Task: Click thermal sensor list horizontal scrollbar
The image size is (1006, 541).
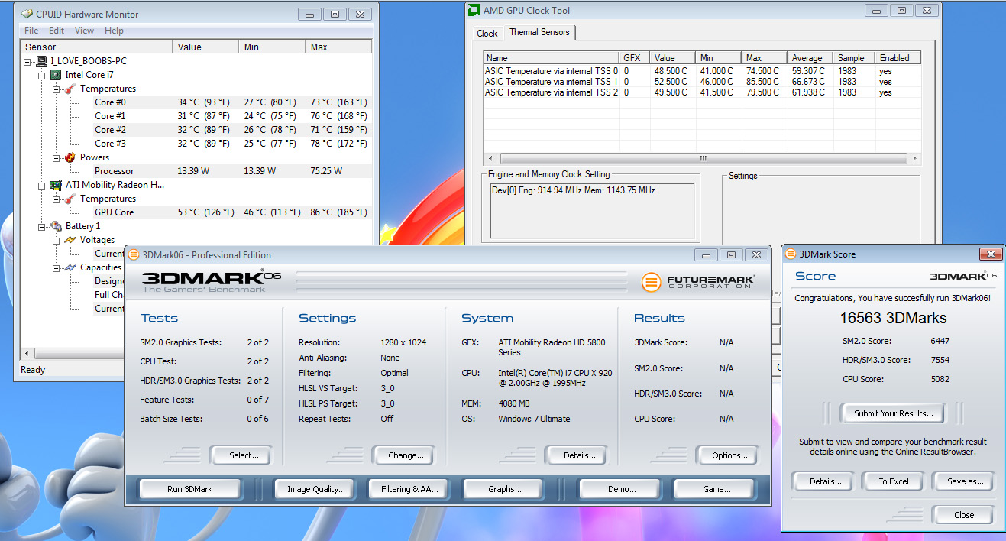Action: point(703,158)
